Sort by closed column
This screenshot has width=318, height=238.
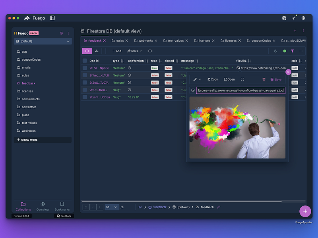tap(177, 61)
